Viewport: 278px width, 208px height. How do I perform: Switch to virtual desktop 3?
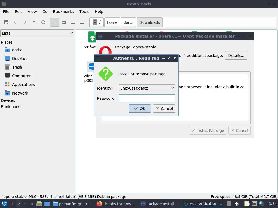coord(25,204)
